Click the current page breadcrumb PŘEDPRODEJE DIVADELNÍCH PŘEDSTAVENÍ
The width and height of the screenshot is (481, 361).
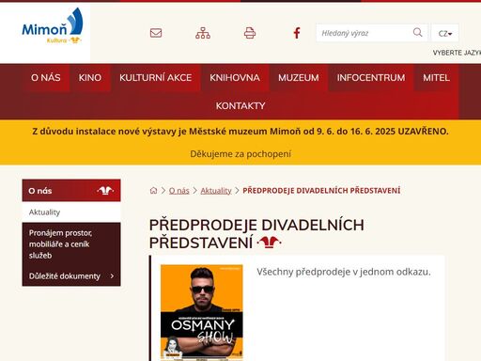point(321,191)
